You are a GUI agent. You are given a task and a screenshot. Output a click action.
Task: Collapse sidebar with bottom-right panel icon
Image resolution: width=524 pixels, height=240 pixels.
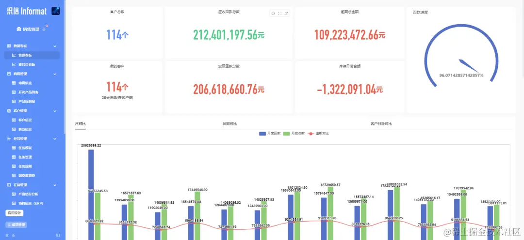58,235
